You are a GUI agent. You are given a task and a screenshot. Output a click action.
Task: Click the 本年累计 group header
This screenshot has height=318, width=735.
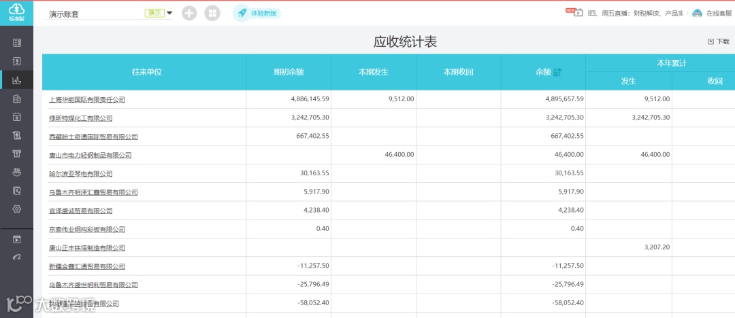[x=672, y=63]
